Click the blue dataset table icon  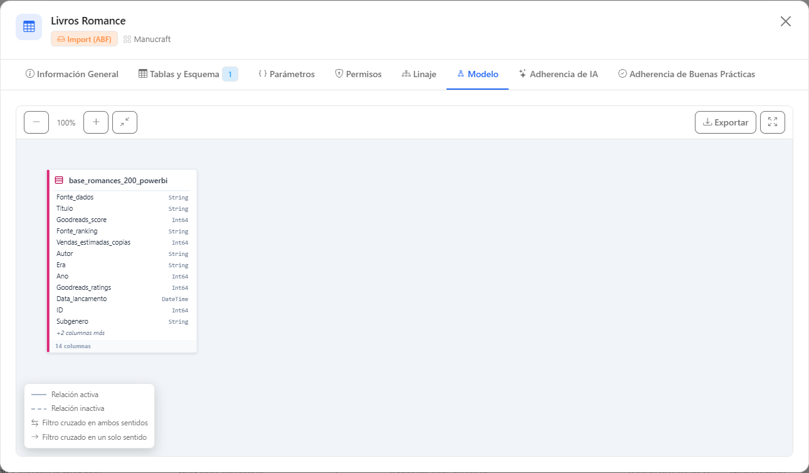tap(29, 27)
